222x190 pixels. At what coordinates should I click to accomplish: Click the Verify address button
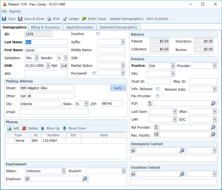[x=118, y=88]
